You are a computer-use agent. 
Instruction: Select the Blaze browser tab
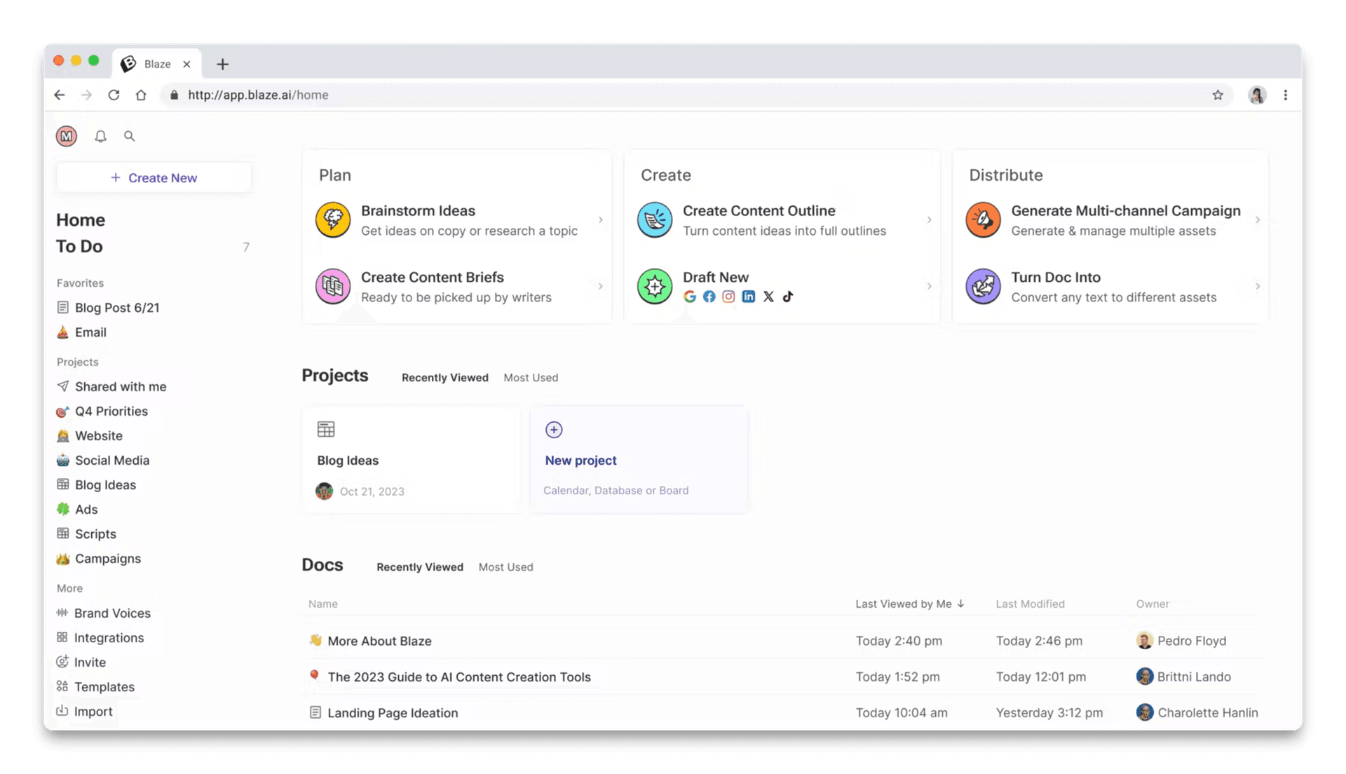157,64
